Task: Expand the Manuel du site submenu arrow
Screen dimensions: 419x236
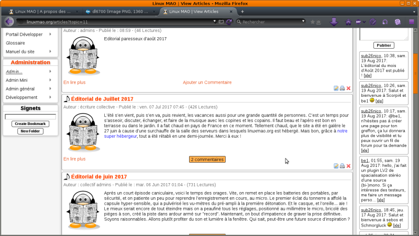Action: tap(50, 51)
